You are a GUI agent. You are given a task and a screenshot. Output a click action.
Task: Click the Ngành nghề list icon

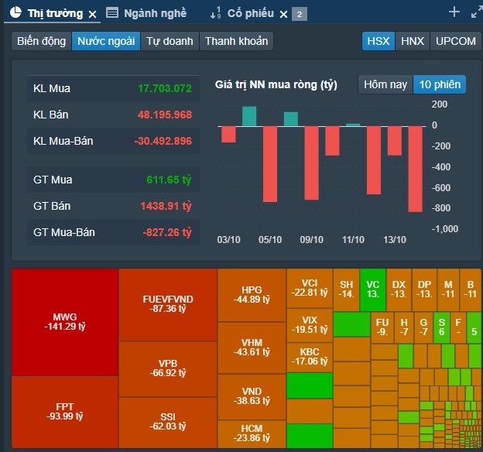[112, 12]
